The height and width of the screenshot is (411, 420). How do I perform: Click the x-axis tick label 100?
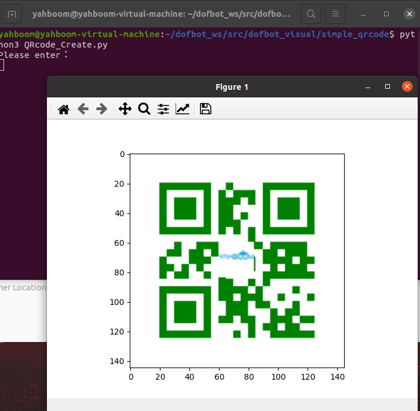278,377
